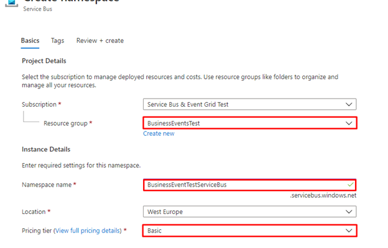388x248 pixels.
Task: Click the .servicebus.windows.net suffix text
Action: pos(323,195)
